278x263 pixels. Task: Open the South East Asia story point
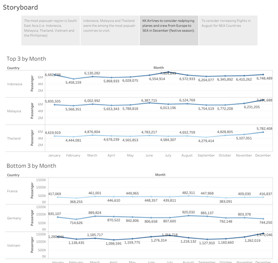[x=51, y=30]
